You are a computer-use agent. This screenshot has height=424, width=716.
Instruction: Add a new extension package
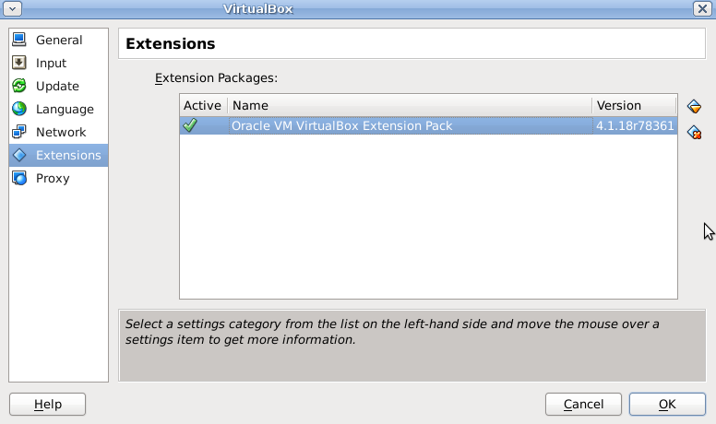click(x=695, y=107)
